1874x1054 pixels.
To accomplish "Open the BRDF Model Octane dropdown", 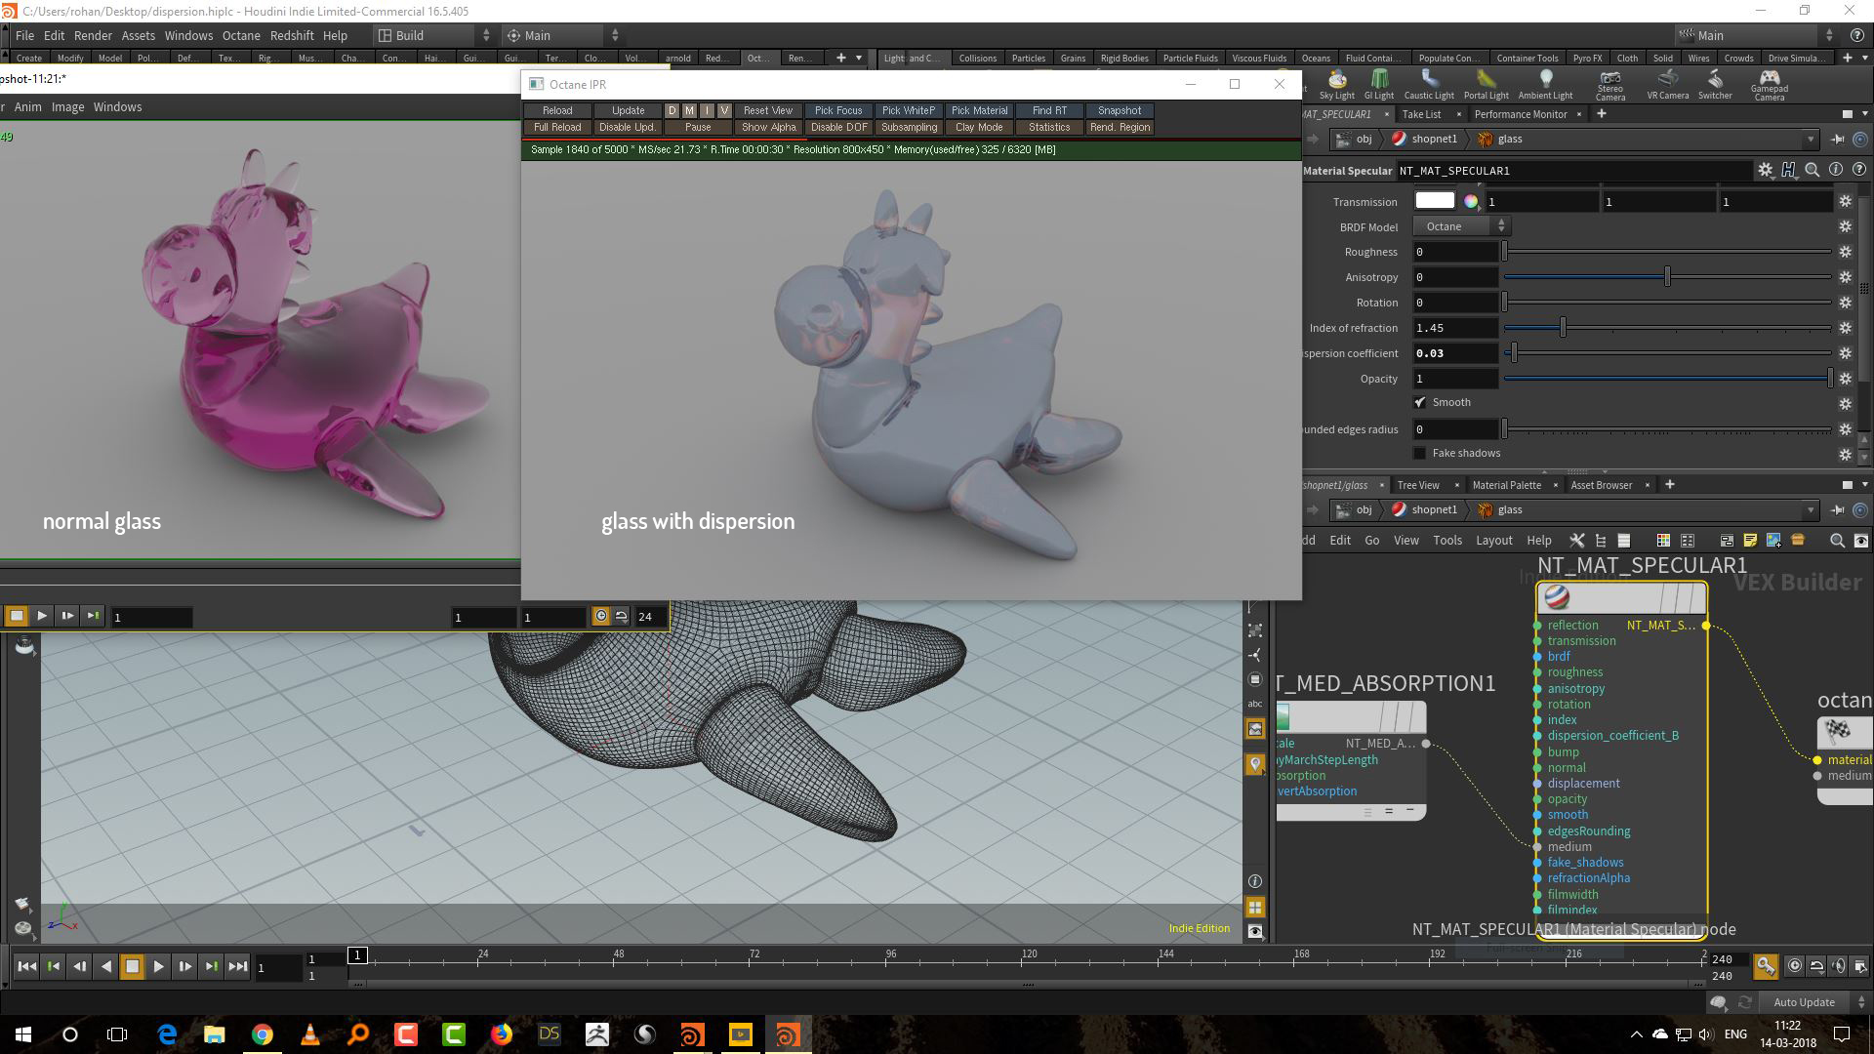I will point(1461,226).
